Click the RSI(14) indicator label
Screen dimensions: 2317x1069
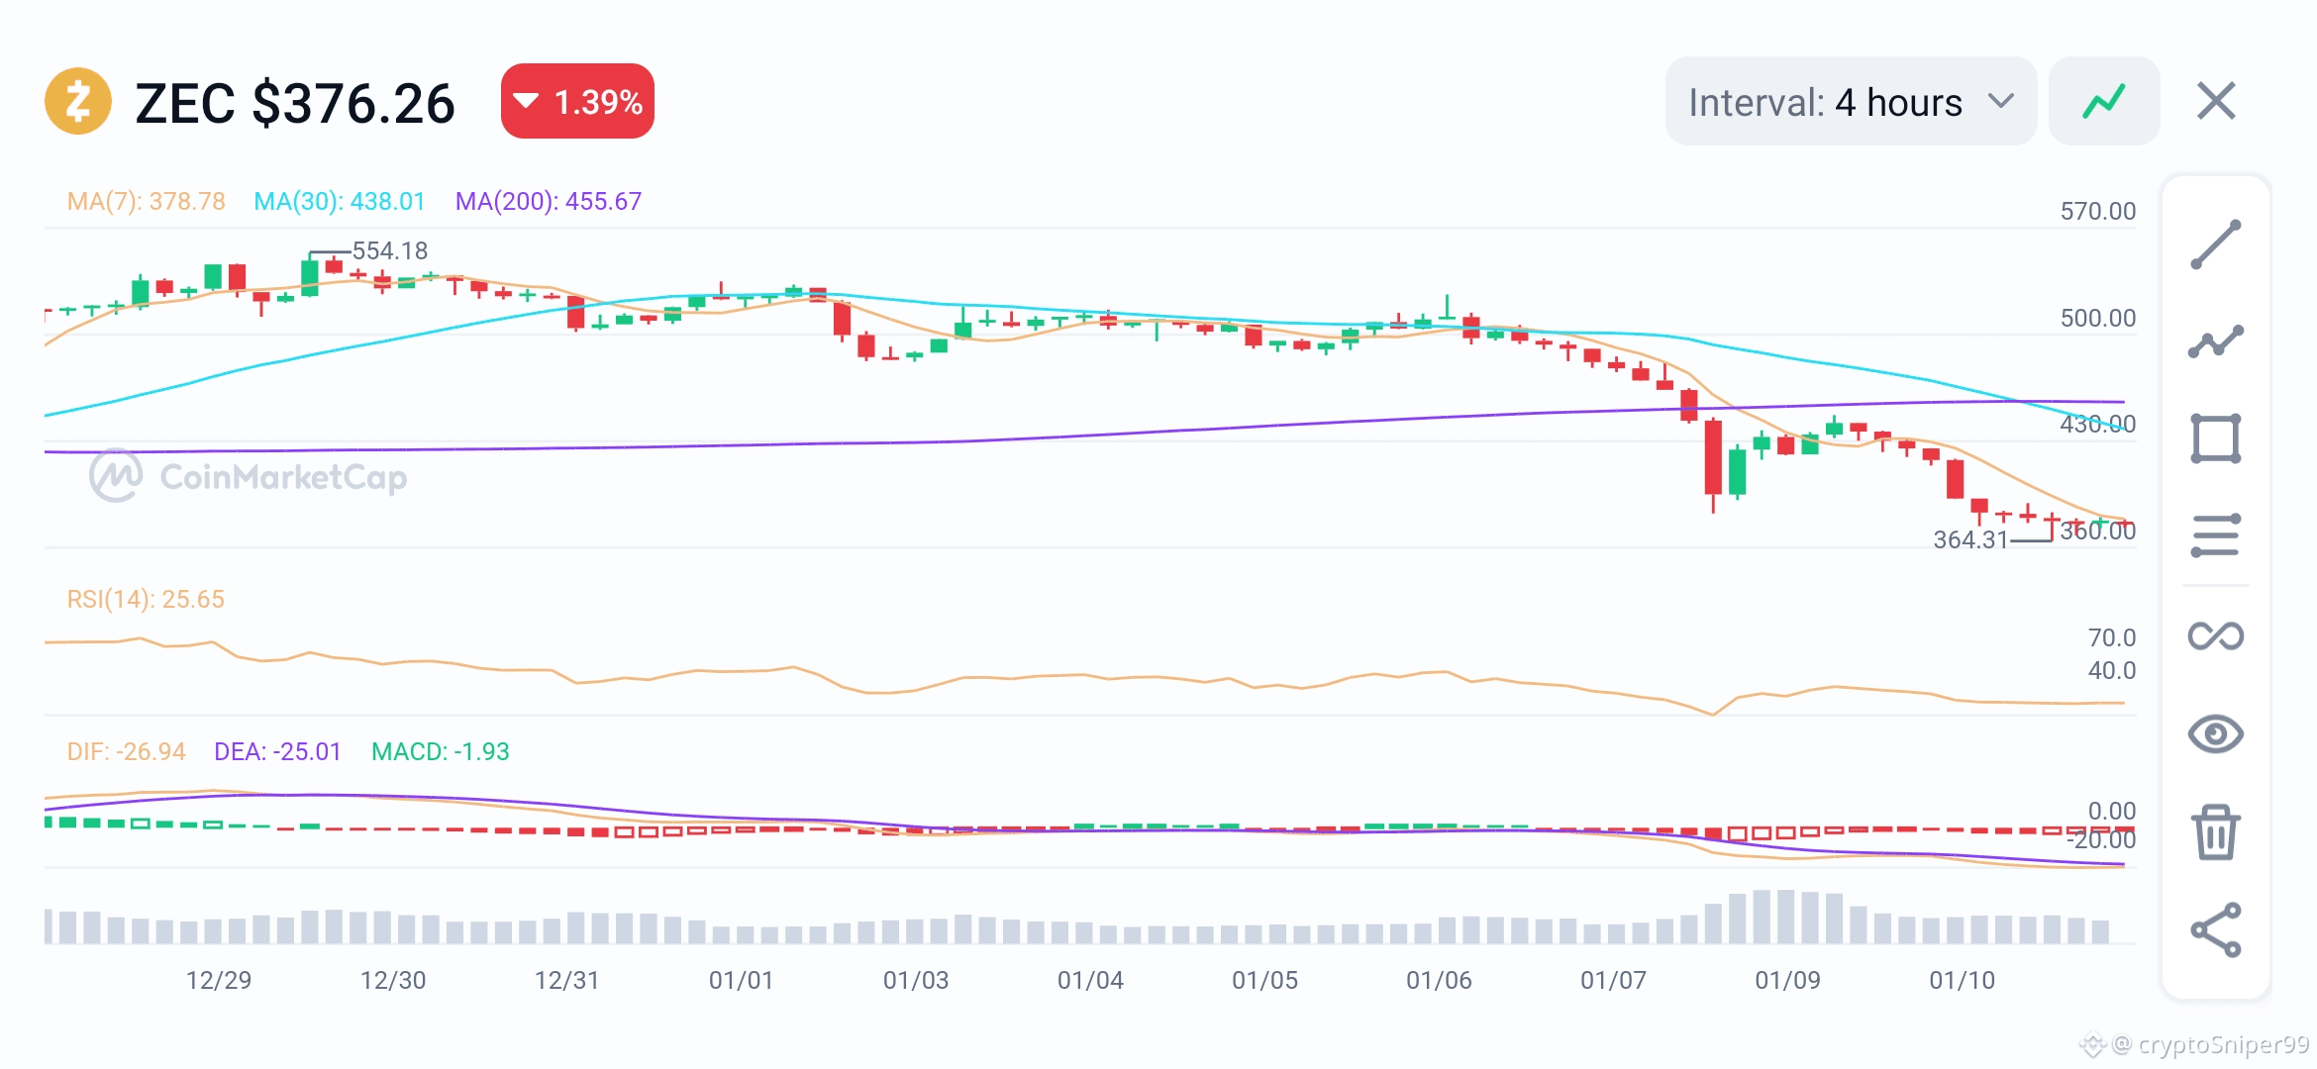pyautogui.click(x=146, y=599)
